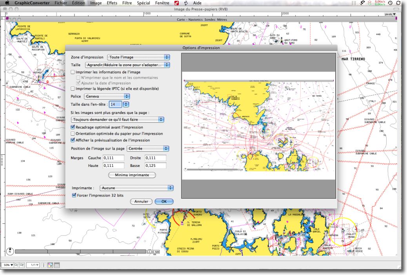Viewport: 407px width, 275px height.
Task: Open the Image menu
Action: [96, 3]
